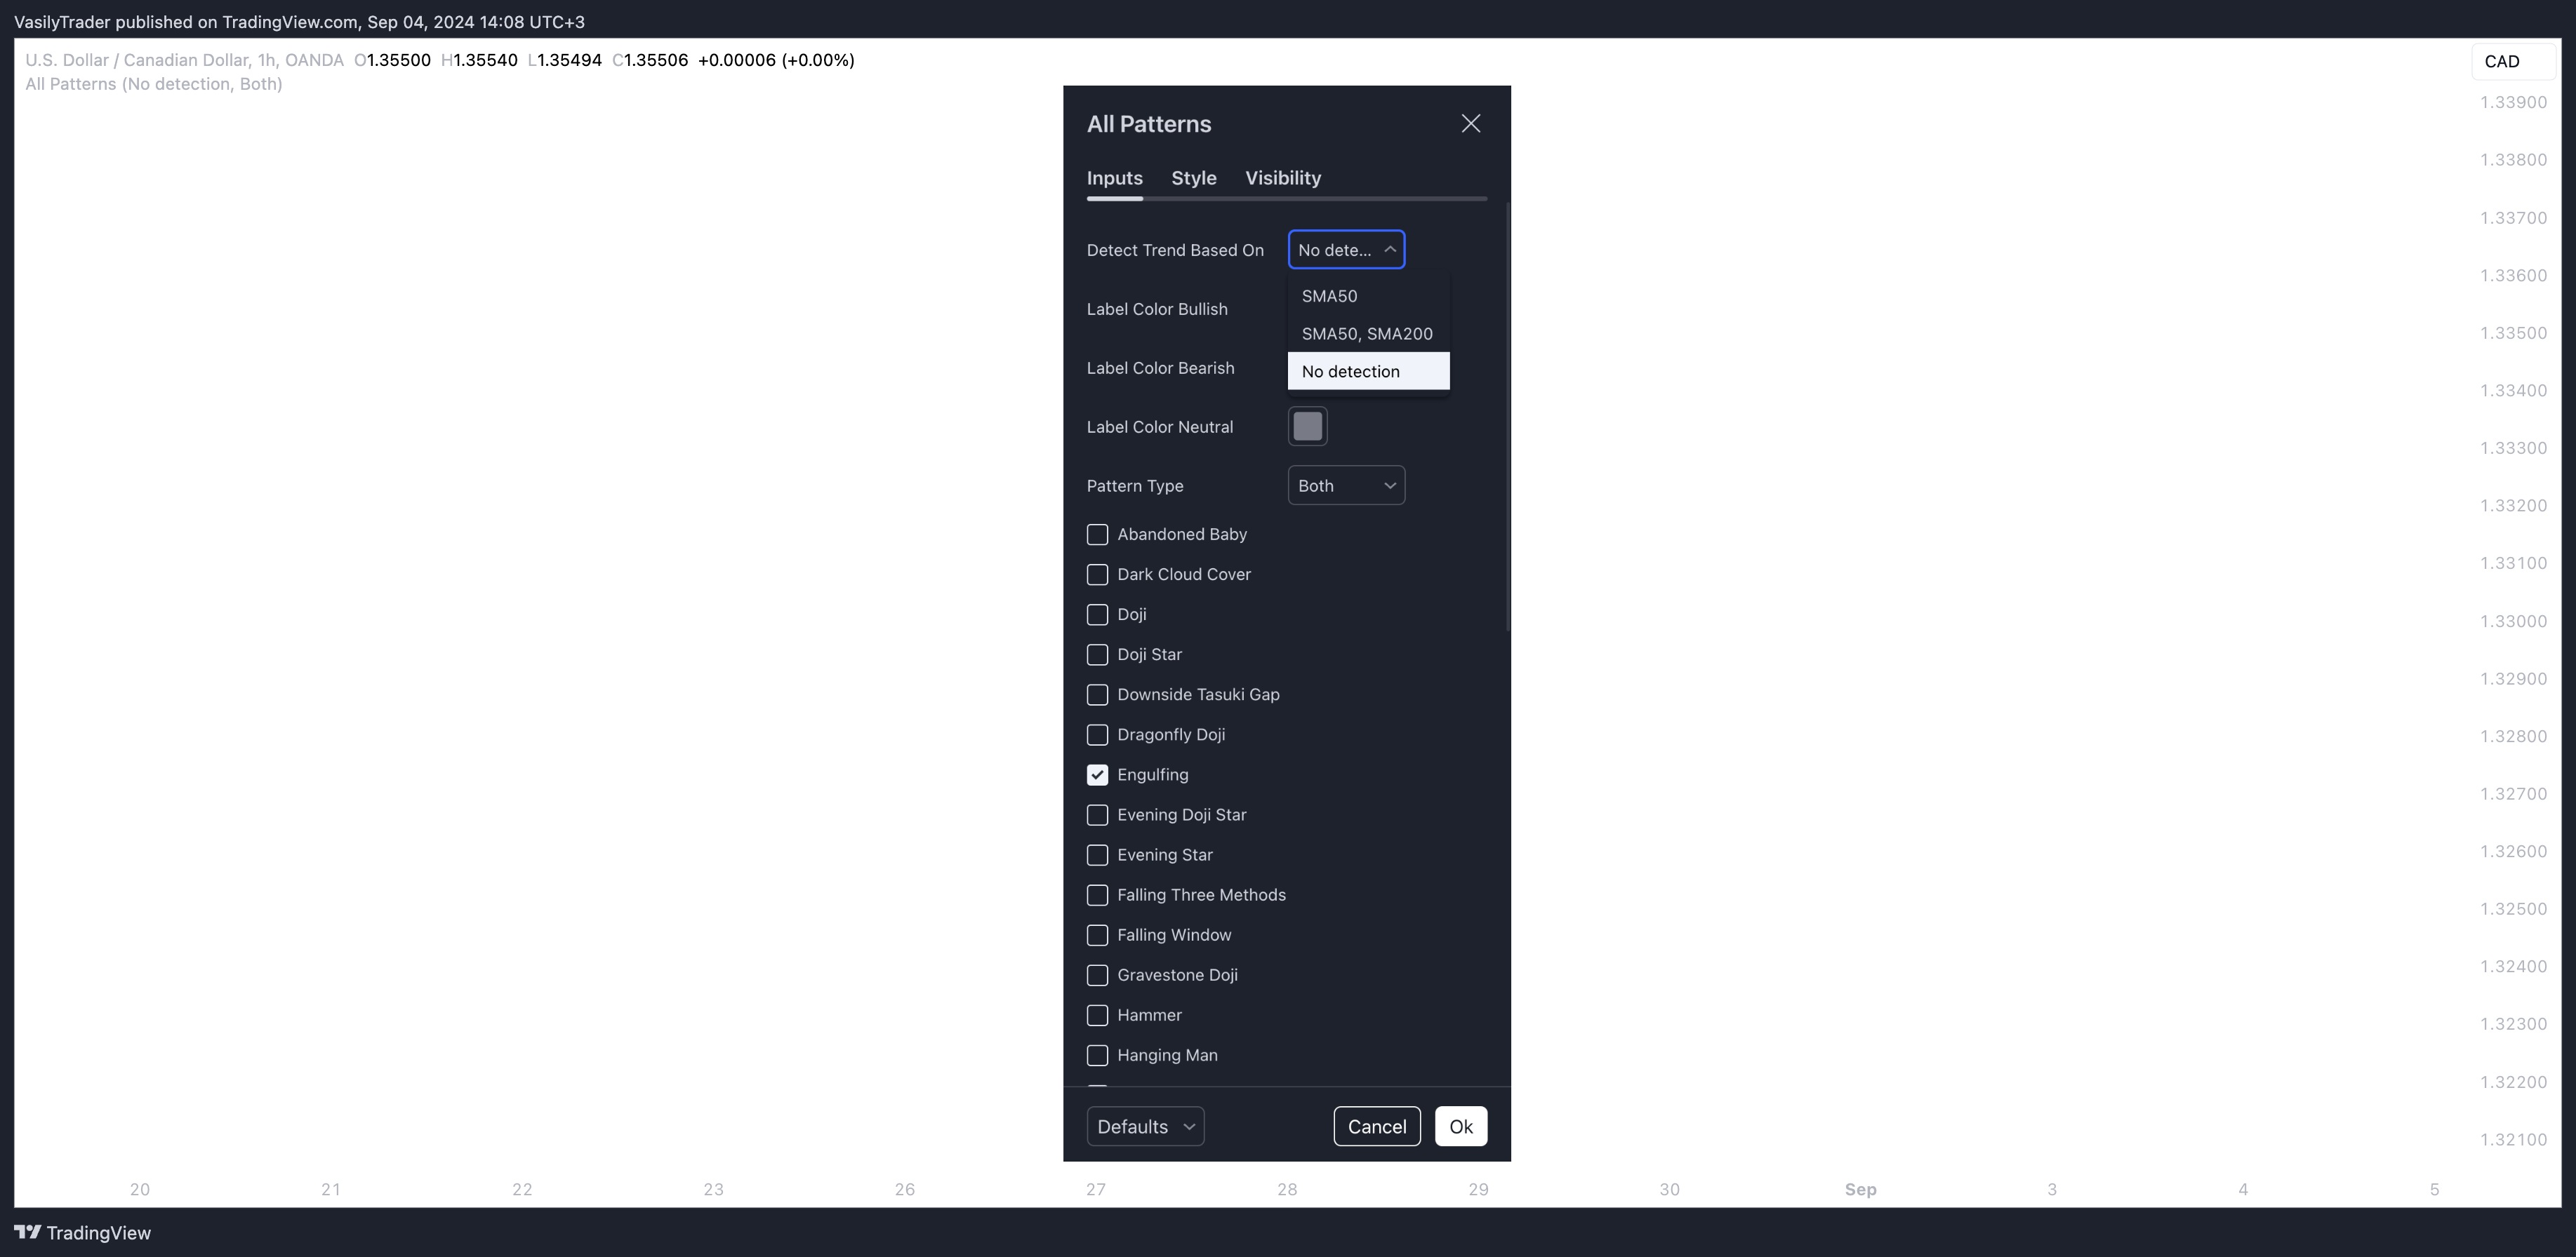Collapse the Detect Trend Based On dropdown
This screenshot has width=2576, height=1257.
1346,250
